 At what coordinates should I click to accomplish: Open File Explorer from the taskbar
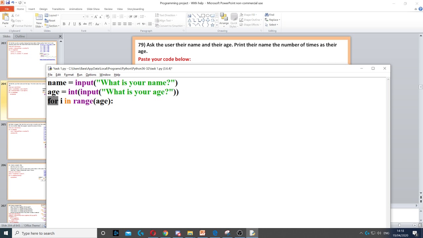[x=190, y=233]
